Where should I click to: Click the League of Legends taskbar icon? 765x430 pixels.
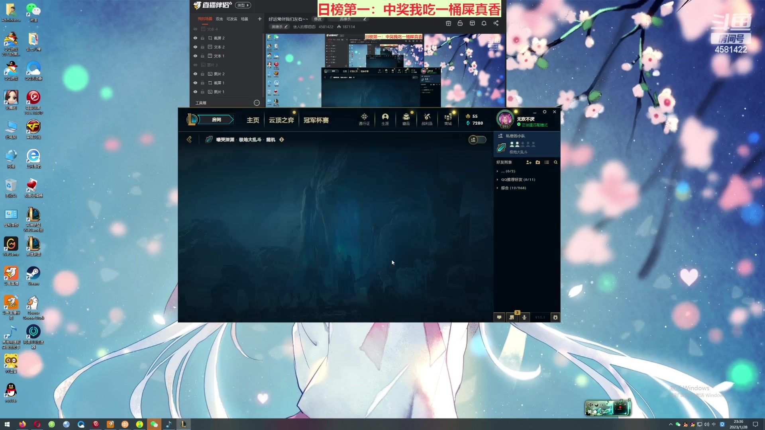click(183, 424)
